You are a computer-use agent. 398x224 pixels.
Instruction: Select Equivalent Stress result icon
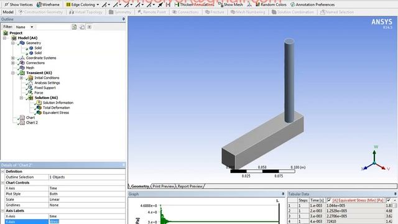39,113
